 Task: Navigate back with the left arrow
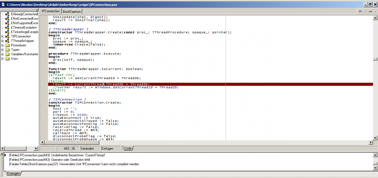point(361,12)
